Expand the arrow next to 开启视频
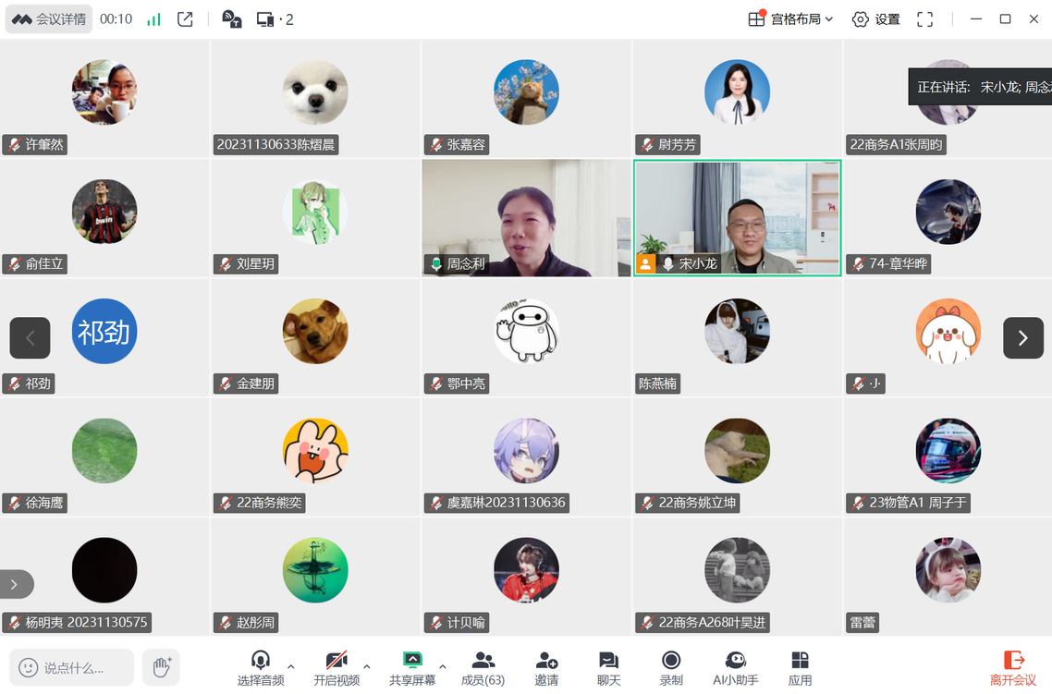Viewport: 1052px width, 694px height. pos(367,666)
